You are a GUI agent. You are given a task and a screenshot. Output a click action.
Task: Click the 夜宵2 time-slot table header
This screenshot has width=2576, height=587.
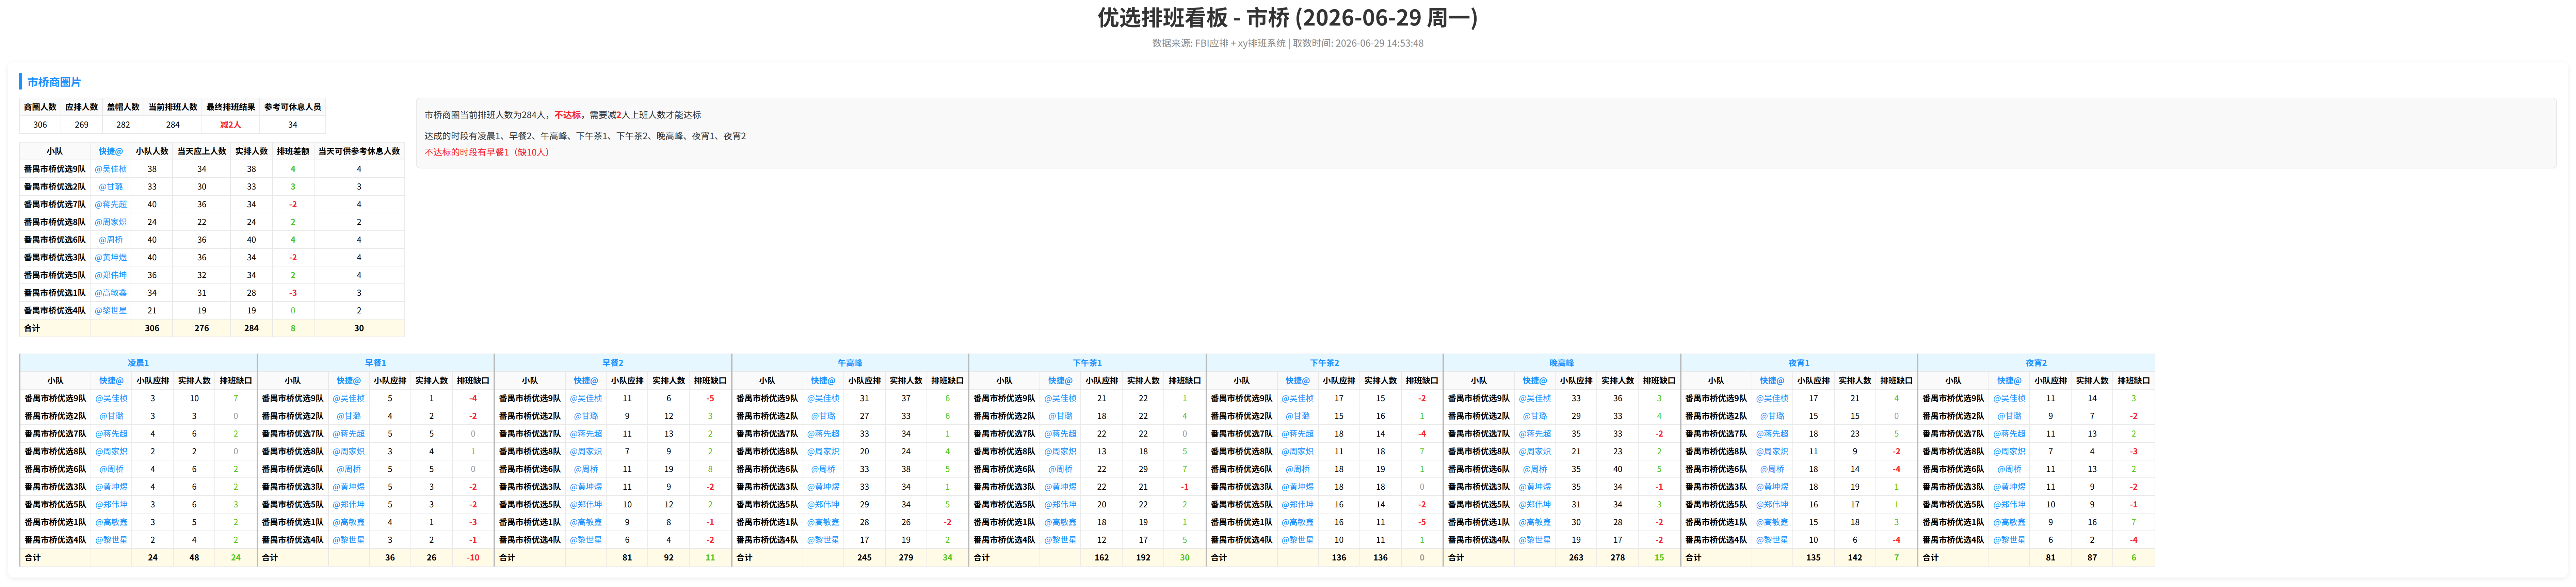(2036, 363)
